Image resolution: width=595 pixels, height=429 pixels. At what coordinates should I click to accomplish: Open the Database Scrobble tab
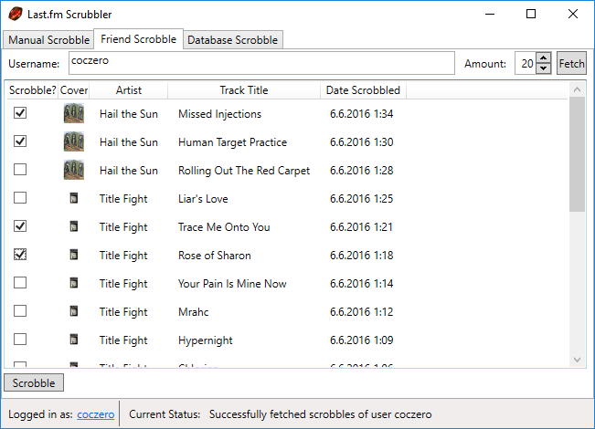233,40
